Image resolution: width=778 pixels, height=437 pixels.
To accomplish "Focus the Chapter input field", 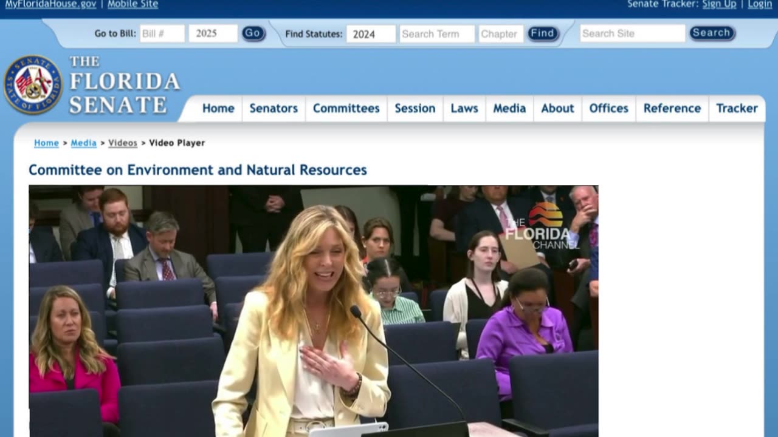I will point(501,34).
